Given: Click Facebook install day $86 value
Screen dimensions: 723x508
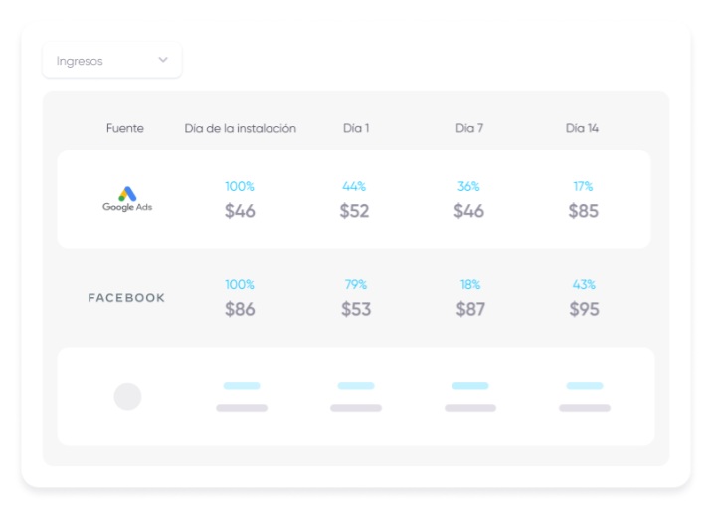Looking at the screenshot, I should (240, 309).
